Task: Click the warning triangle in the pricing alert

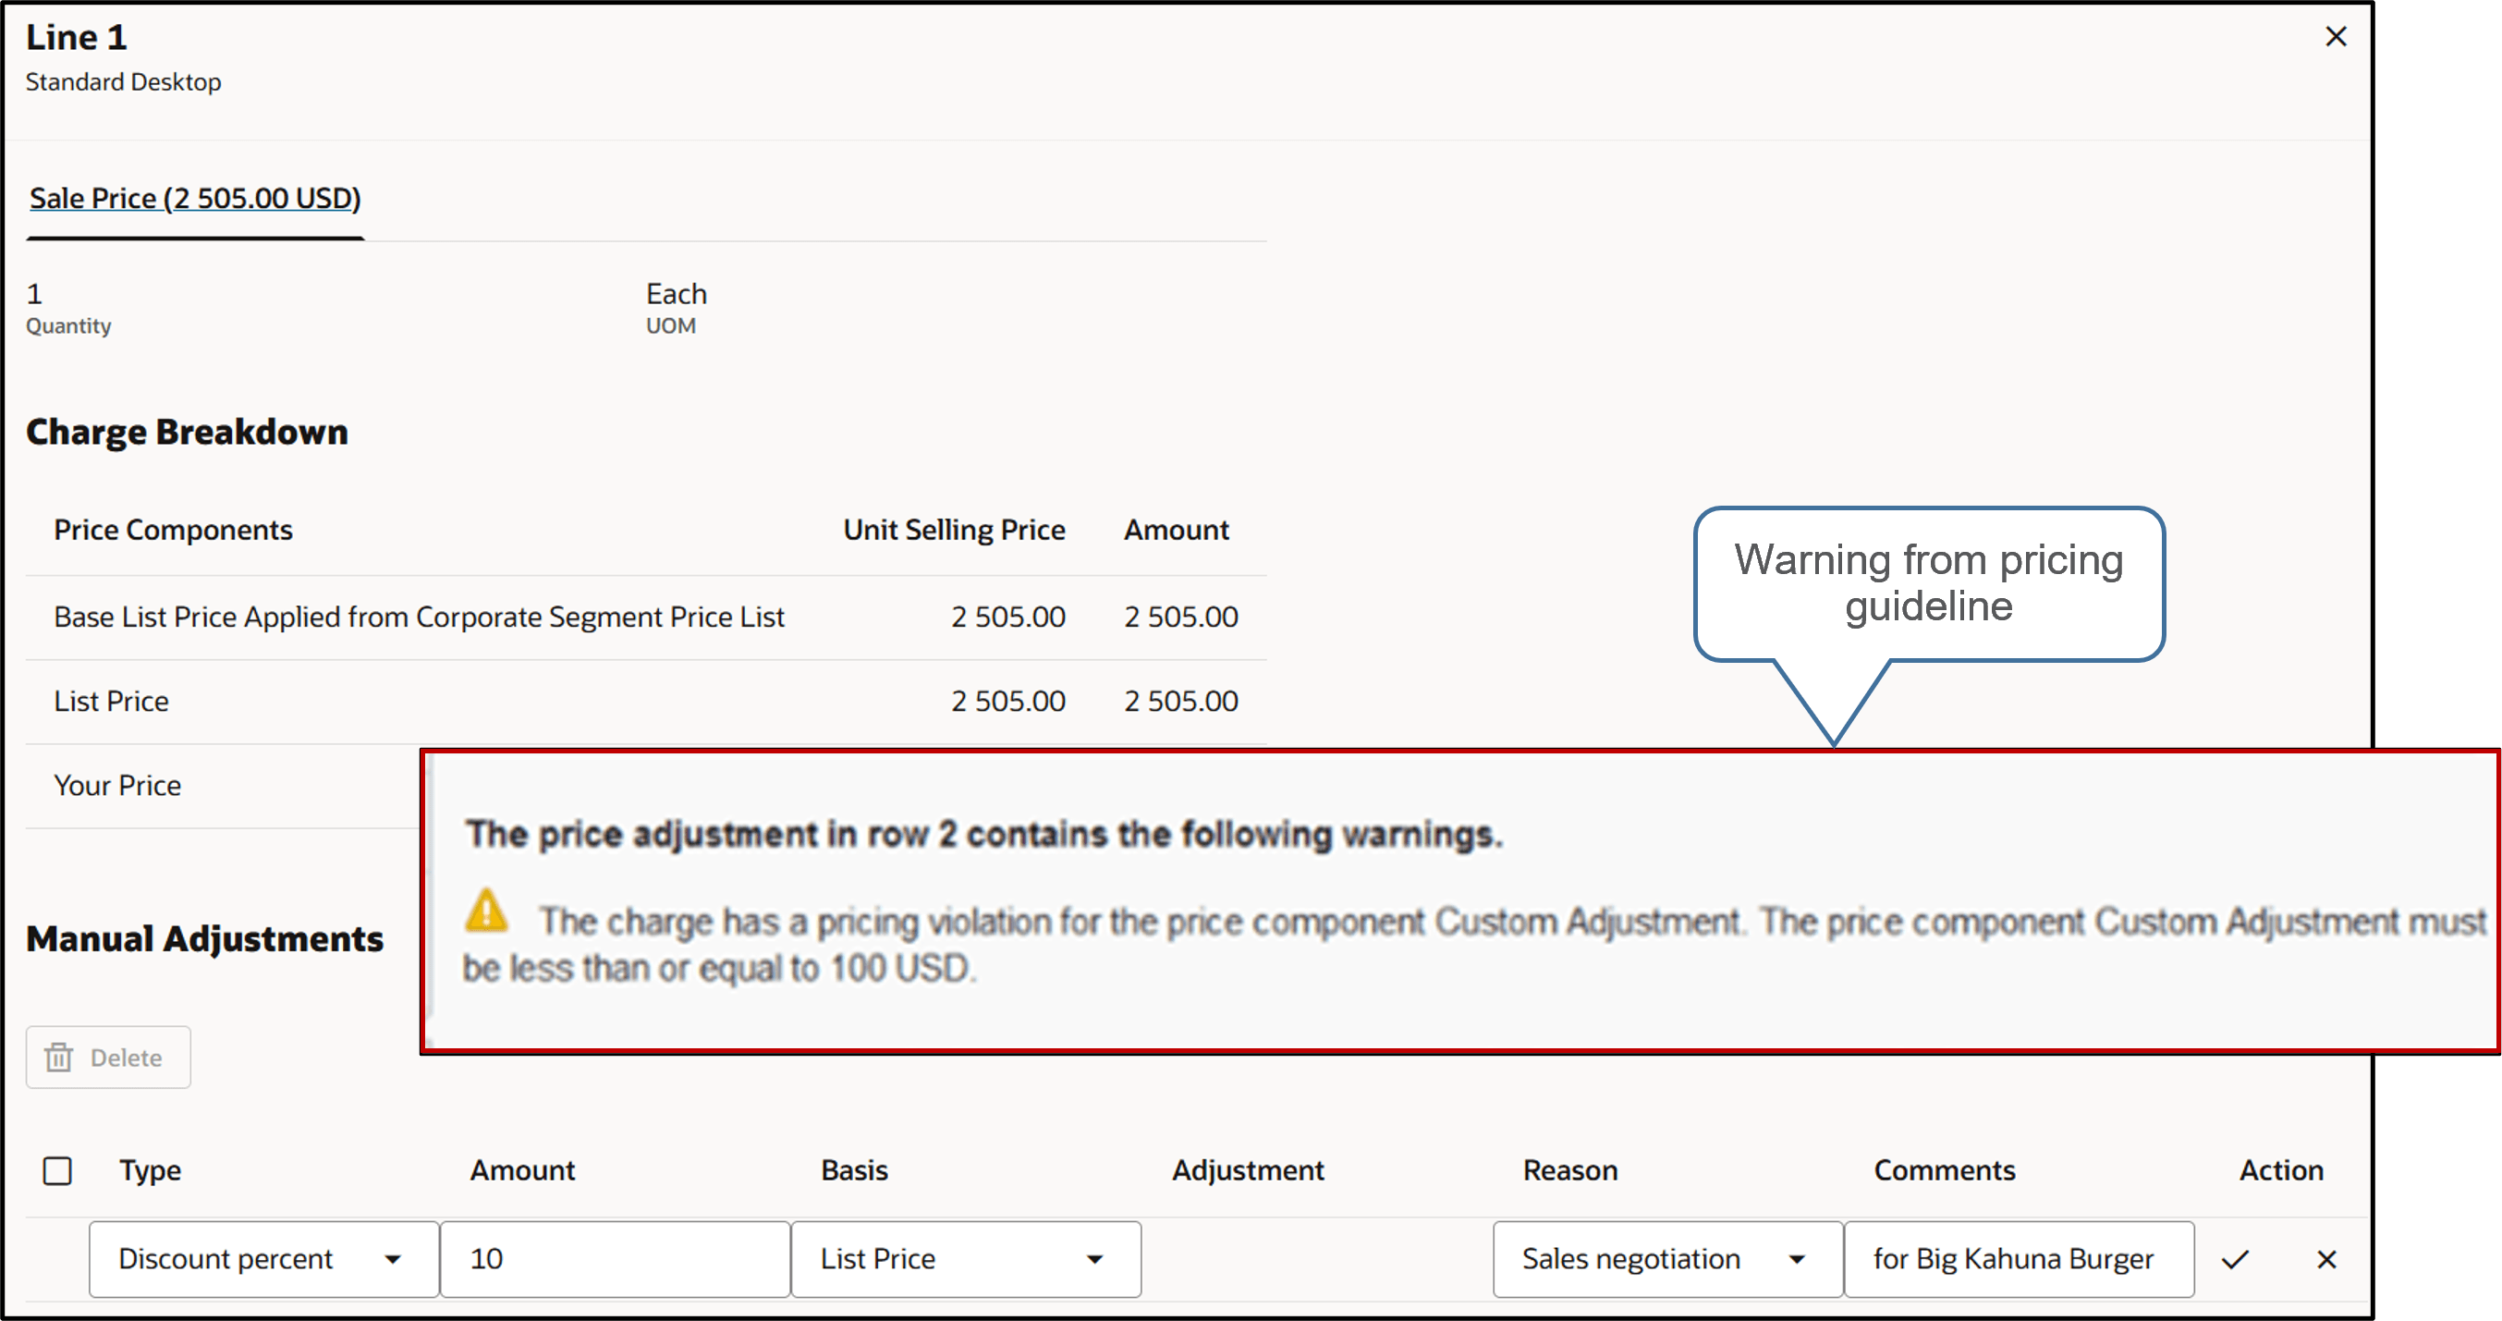Action: [490, 913]
